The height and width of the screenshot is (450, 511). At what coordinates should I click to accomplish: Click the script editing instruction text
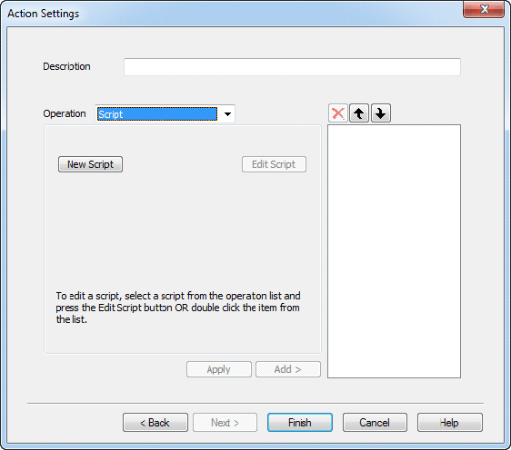click(x=178, y=308)
